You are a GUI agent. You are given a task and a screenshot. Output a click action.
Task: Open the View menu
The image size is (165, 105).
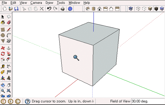[x=23, y=3]
